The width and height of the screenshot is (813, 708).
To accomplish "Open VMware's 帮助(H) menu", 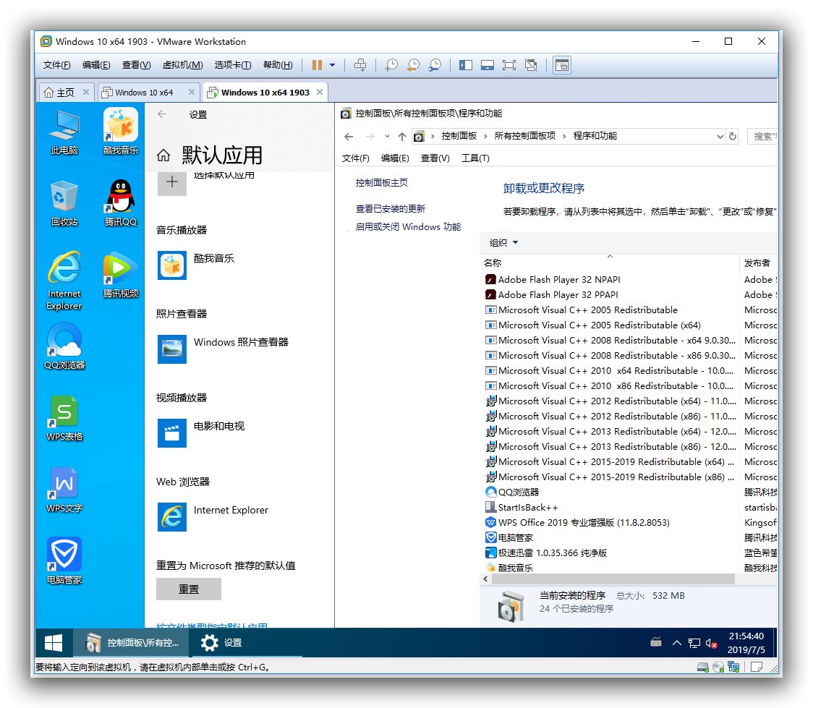I will pyautogui.click(x=278, y=65).
